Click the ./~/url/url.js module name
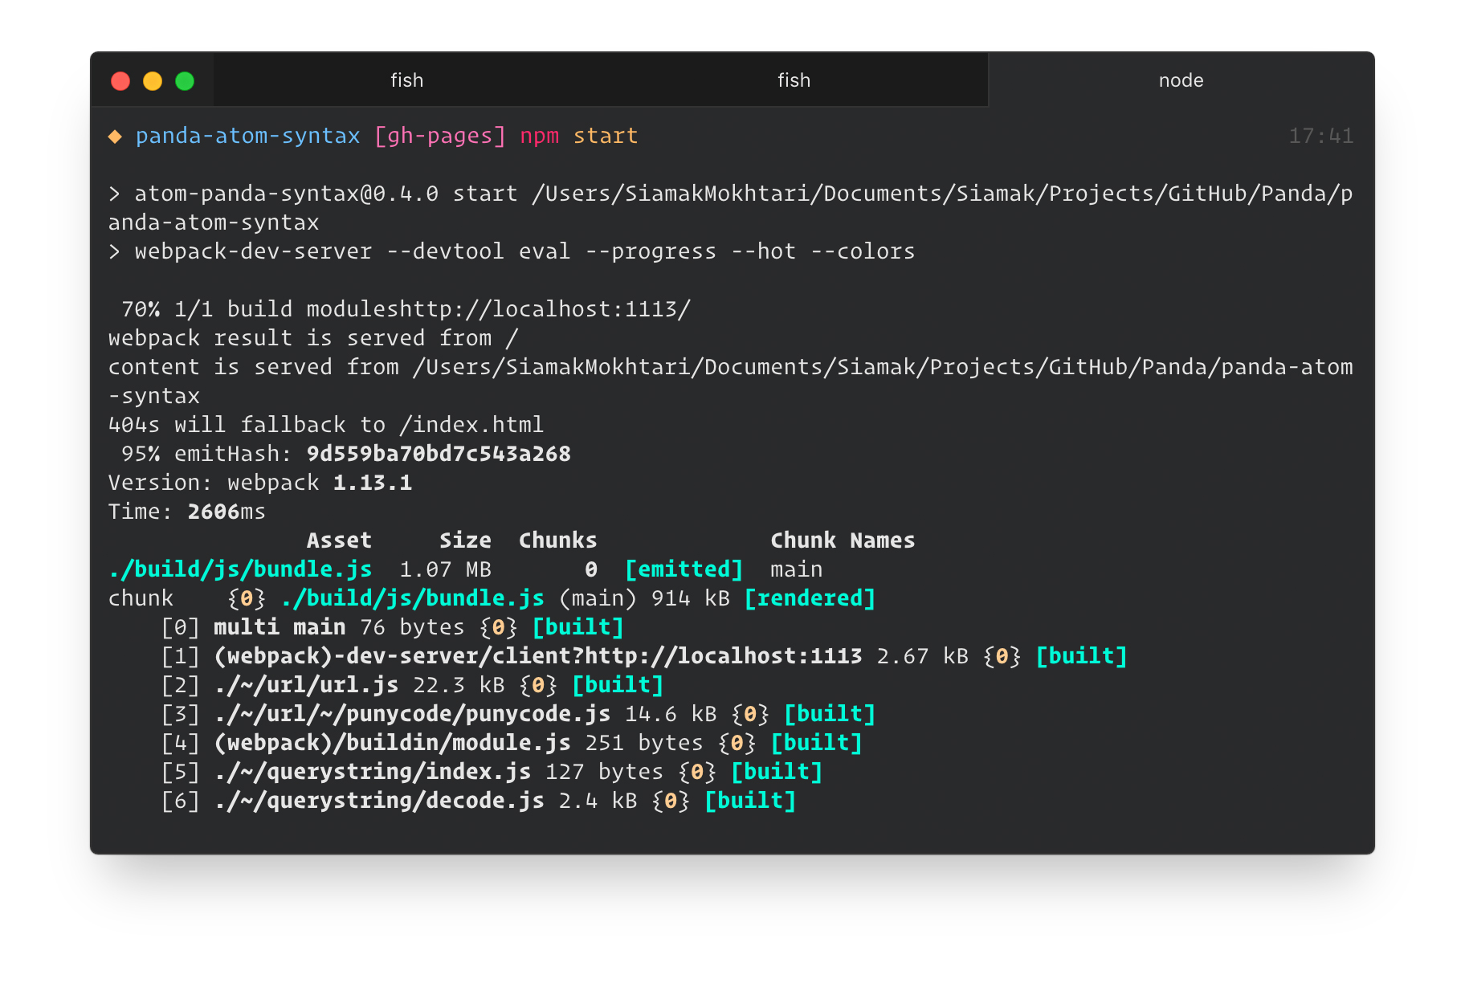 (x=307, y=685)
